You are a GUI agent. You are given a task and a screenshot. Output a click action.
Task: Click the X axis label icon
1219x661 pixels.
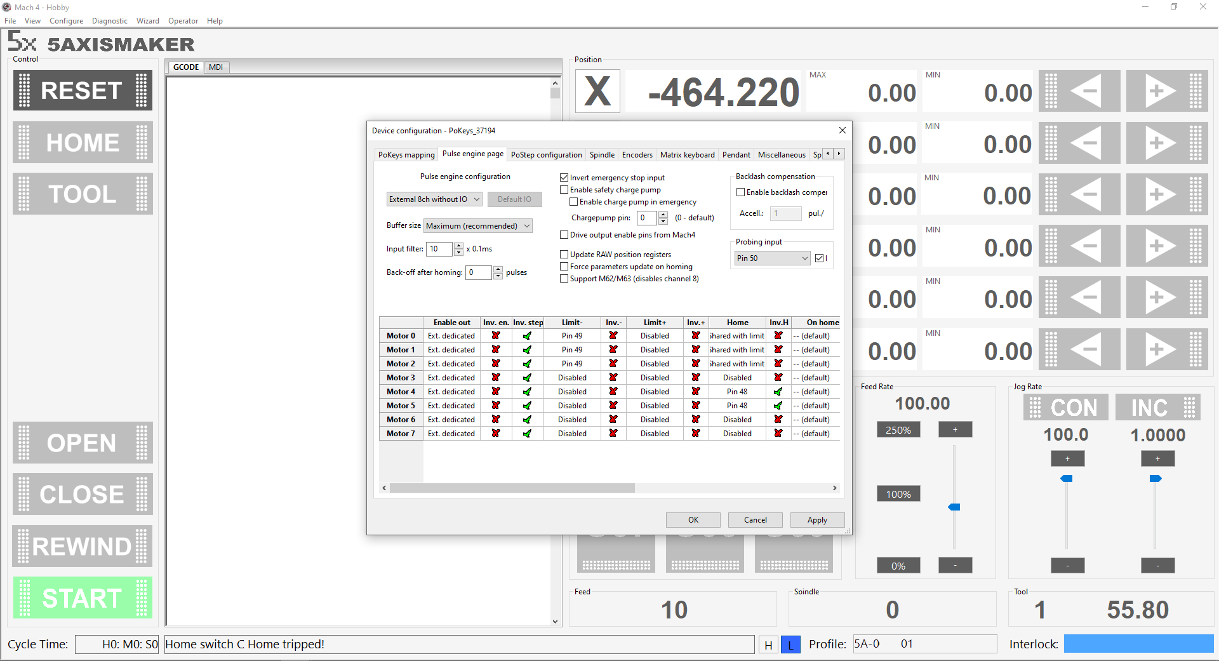(x=597, y=91)
